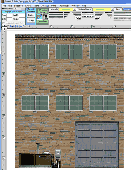Select the cornice strip atop the wall
Image resolution: width=131 pixels, height=170 pixels.
[x=69, y=36]
